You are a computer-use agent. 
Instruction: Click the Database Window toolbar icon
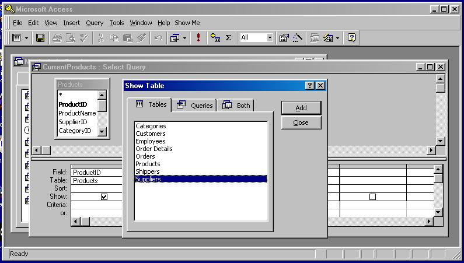(315, 38)
